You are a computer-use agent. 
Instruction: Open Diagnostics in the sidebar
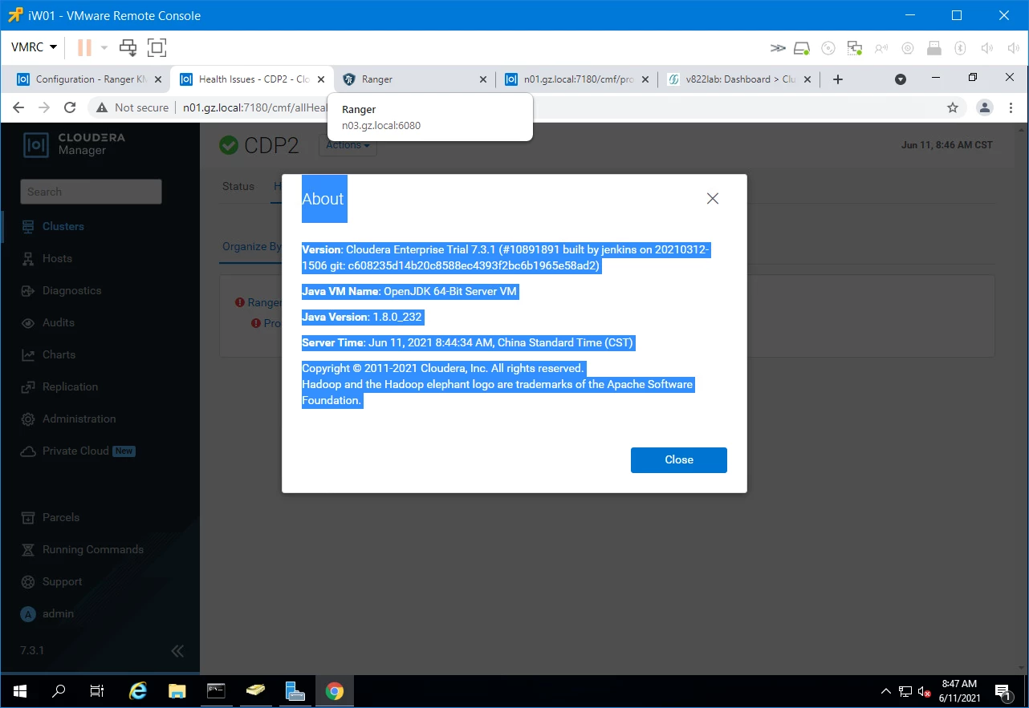[x=62, y=290]
